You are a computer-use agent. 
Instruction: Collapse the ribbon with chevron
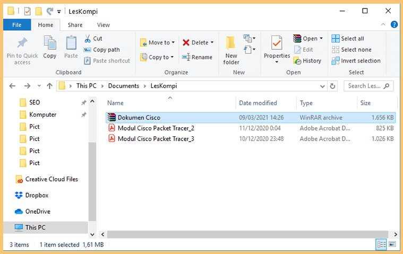(x=383, y=24)
